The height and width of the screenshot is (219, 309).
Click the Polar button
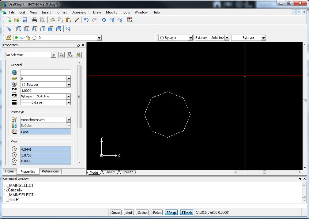click(x=157, y=212)
